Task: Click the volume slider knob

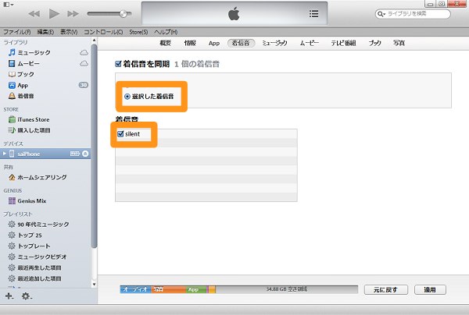Action: (124, 14)
